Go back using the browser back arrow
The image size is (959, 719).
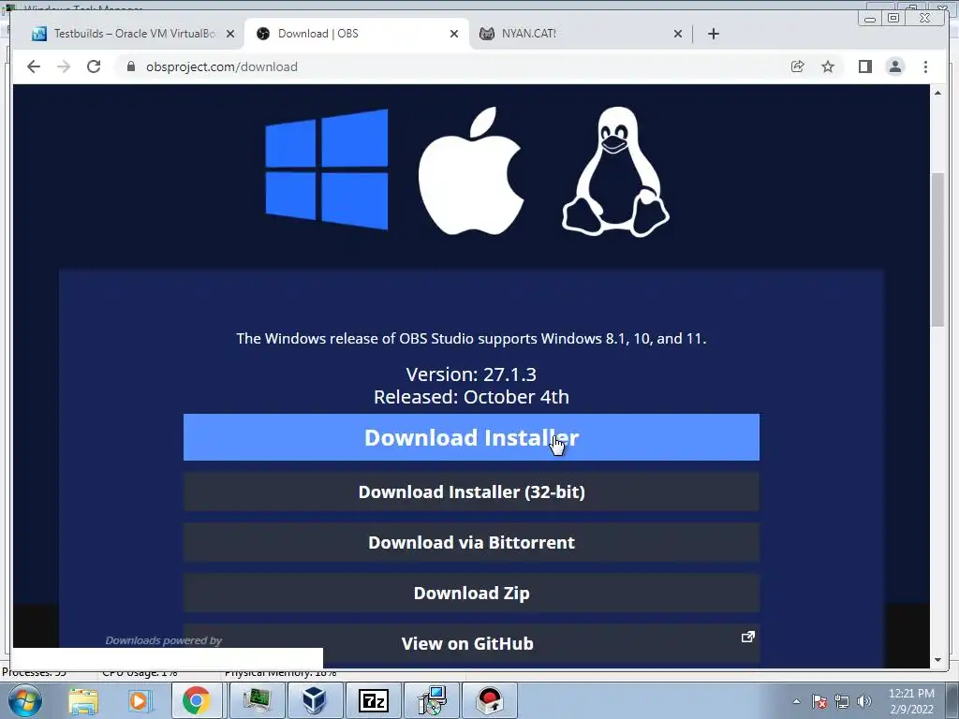point(34,66)
